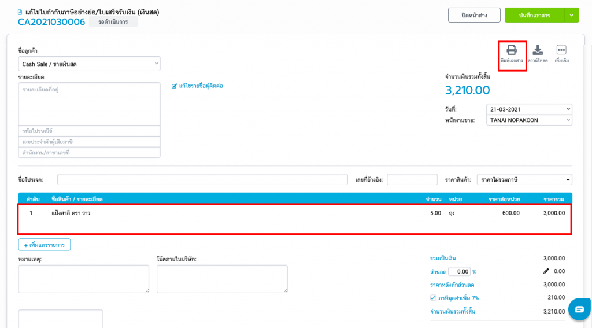Open the Cash Sale customer dropdown

tap(90, 64)
